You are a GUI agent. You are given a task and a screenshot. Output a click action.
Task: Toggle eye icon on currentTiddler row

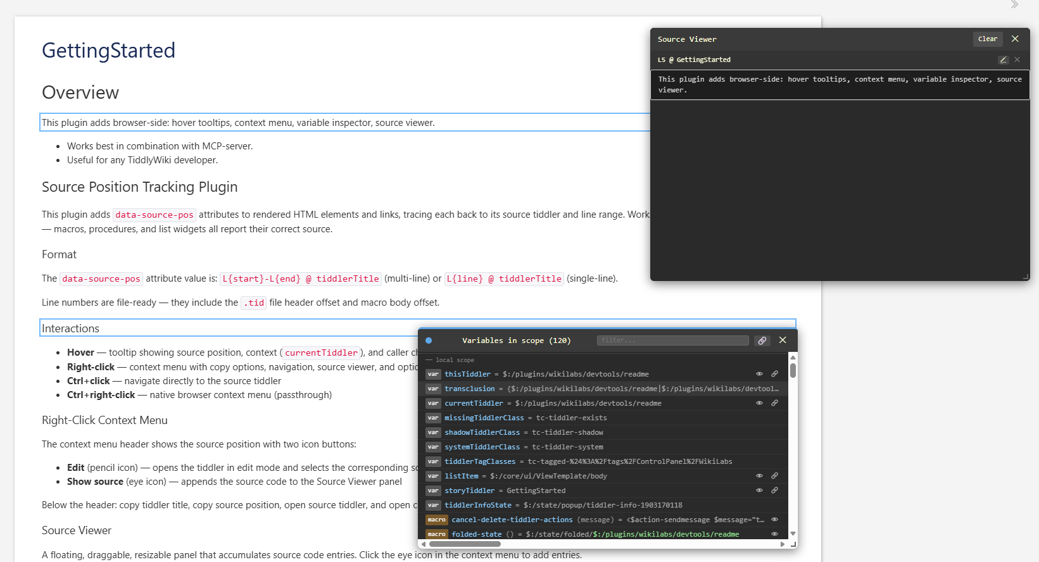click(x=759, y=403)
